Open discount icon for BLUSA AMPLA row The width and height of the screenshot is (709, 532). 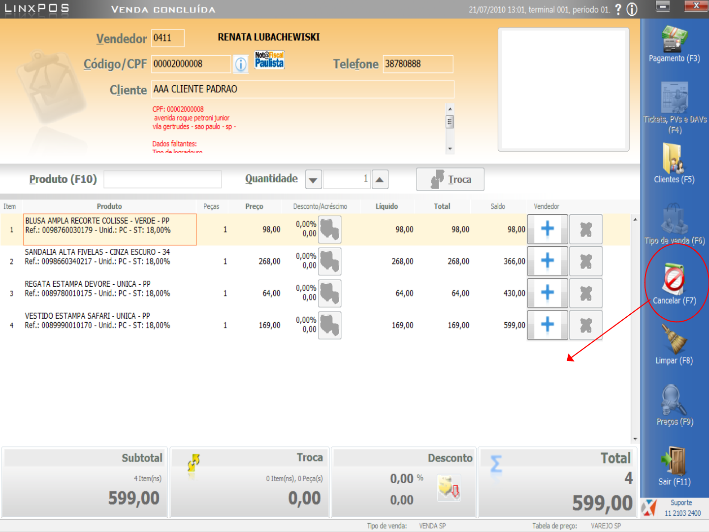pos(330,230)
